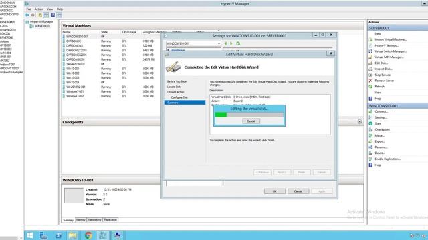Viewport: 428px width, 240px height.
Task: Click the Help icon in Hyper-V toolbar
Action: [53, 15]
